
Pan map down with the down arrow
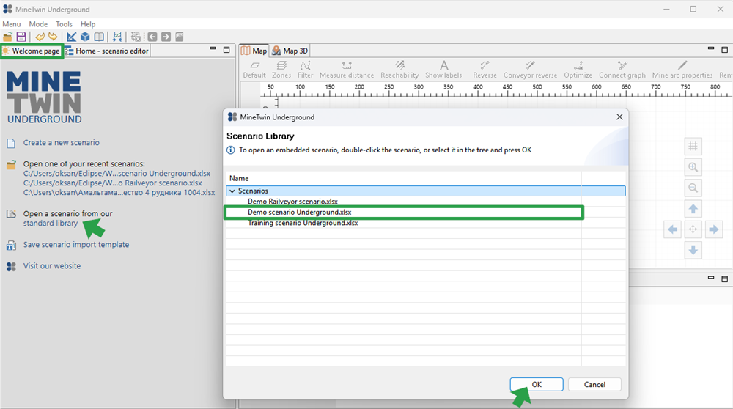(693, 251)
